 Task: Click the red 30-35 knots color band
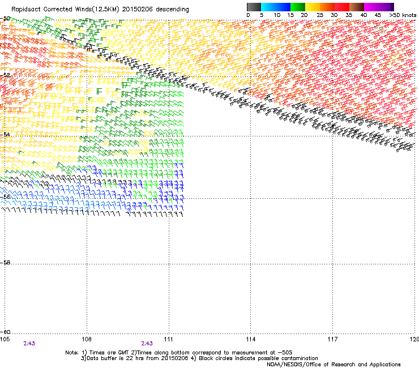(x=342, y=7)
